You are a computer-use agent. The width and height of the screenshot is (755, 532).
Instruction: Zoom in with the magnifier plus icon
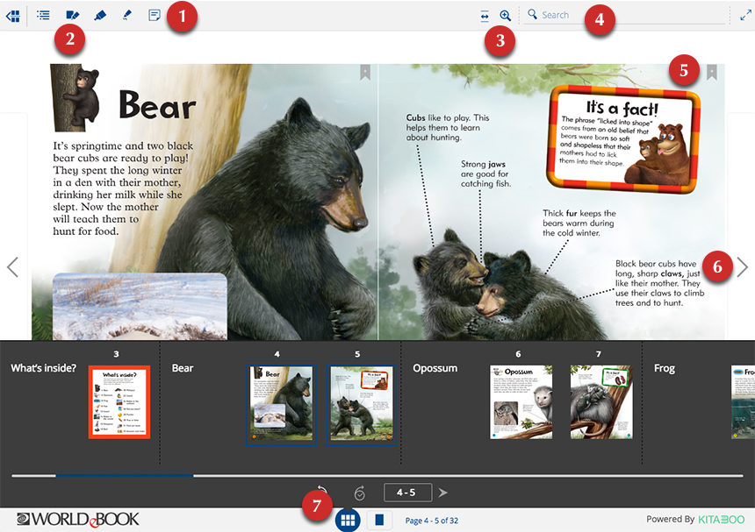point(505,16)
